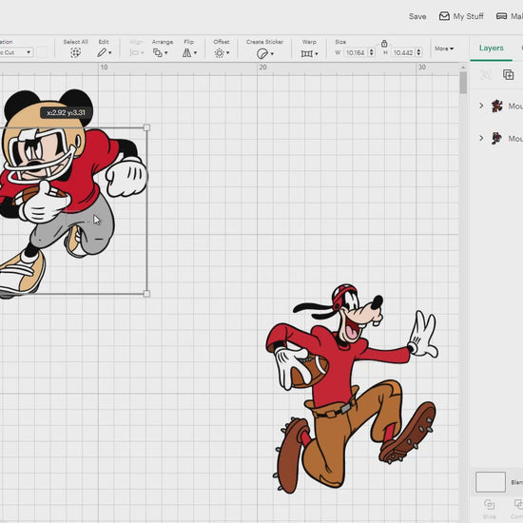
Task: Open the Flip dropdown arrow
Action: pyautogui.click(x=195, y=53)
